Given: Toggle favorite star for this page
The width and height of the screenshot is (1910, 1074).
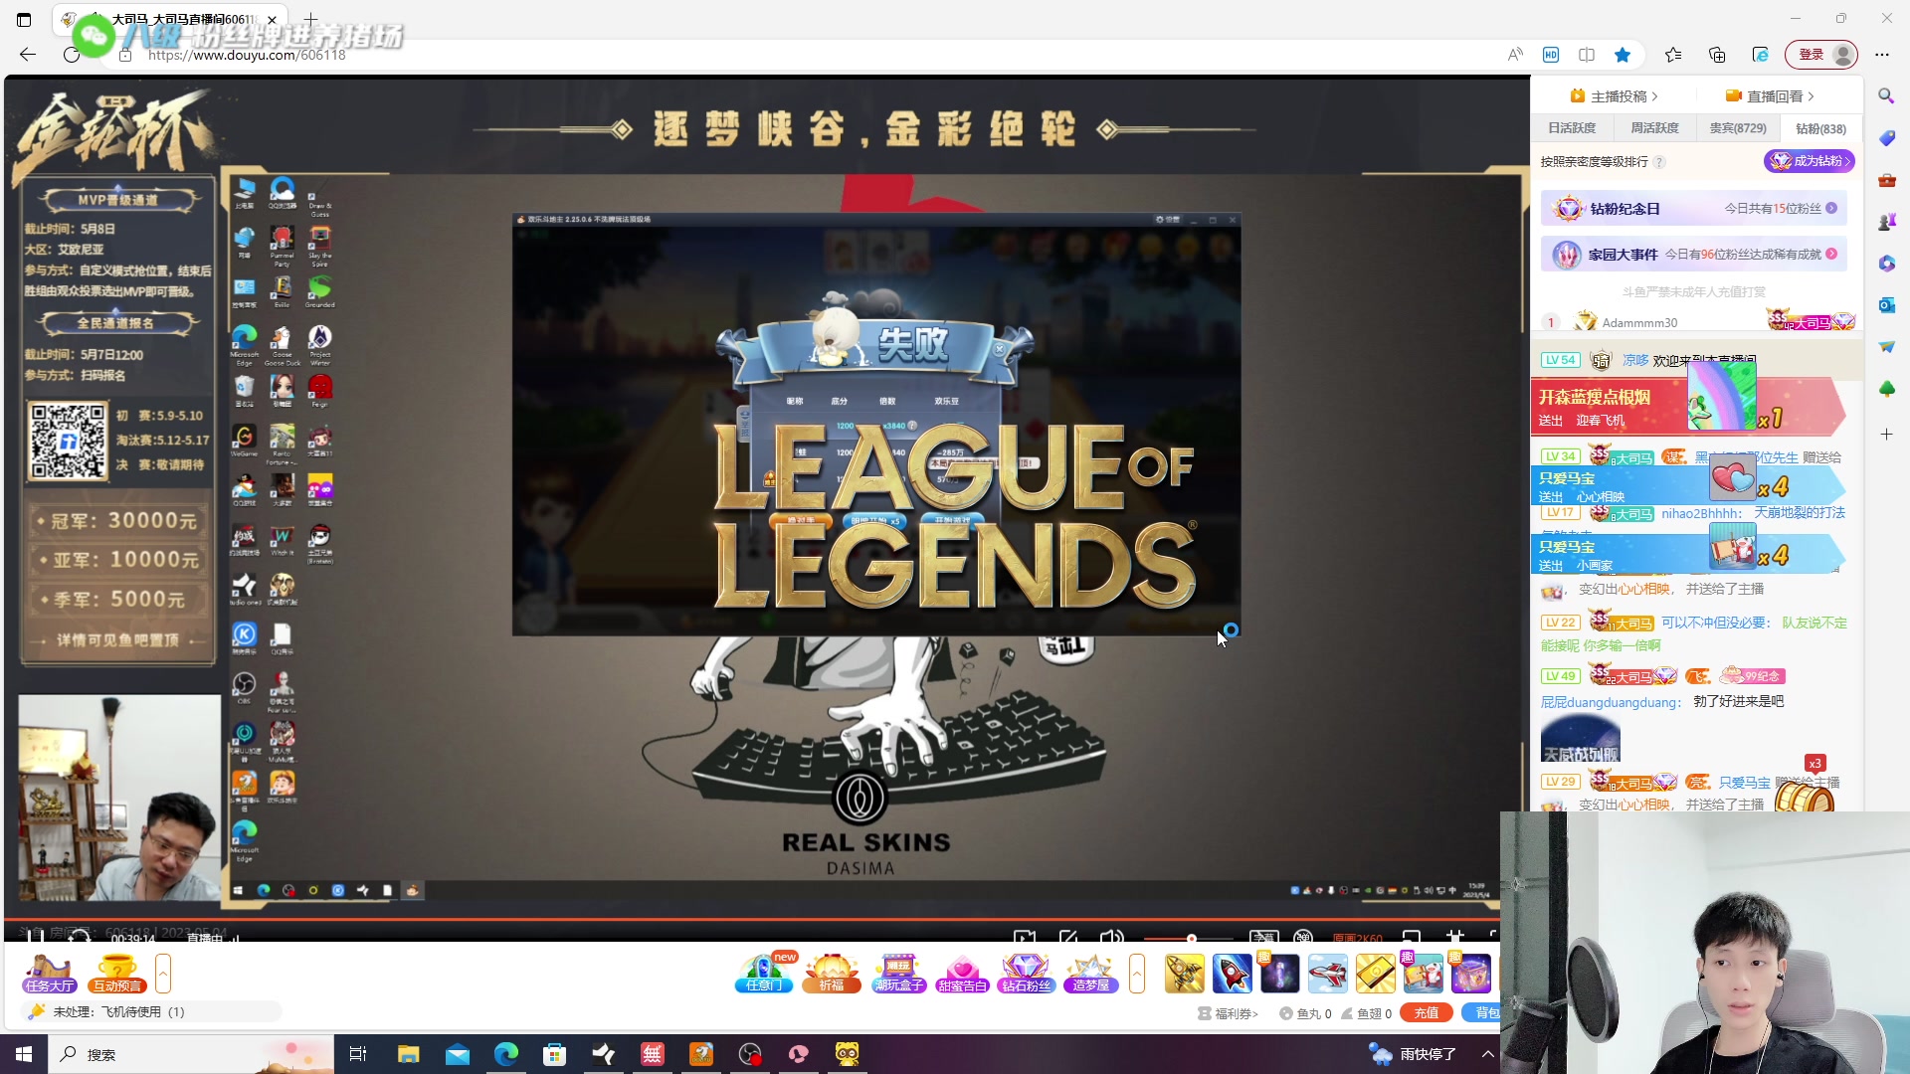Looking at the screenshot, I should click(1623, 55).
